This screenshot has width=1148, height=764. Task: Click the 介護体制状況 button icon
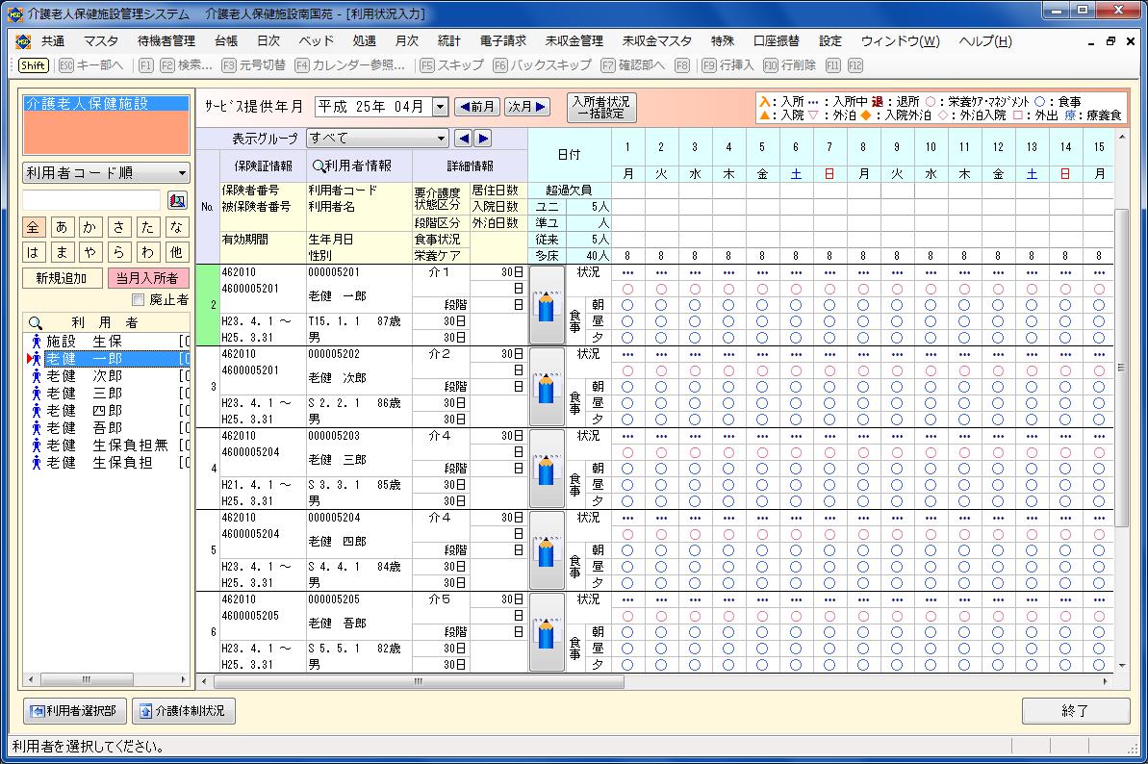146,711
